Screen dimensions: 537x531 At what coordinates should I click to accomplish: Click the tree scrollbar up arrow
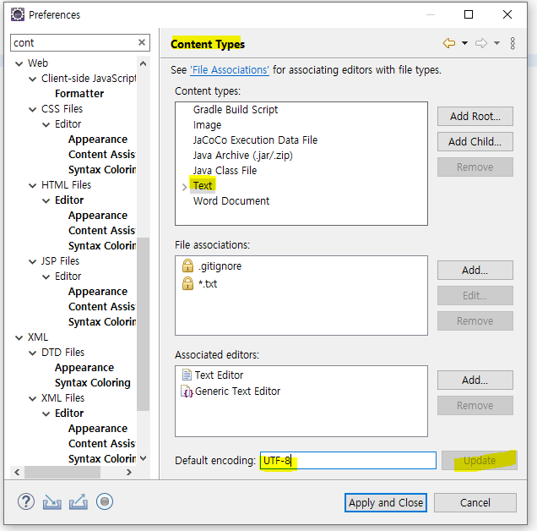click(144, 63)
